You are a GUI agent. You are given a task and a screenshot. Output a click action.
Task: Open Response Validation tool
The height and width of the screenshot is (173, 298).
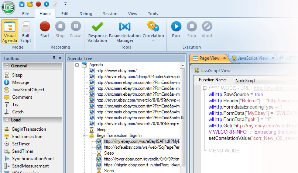click(97, 31)
